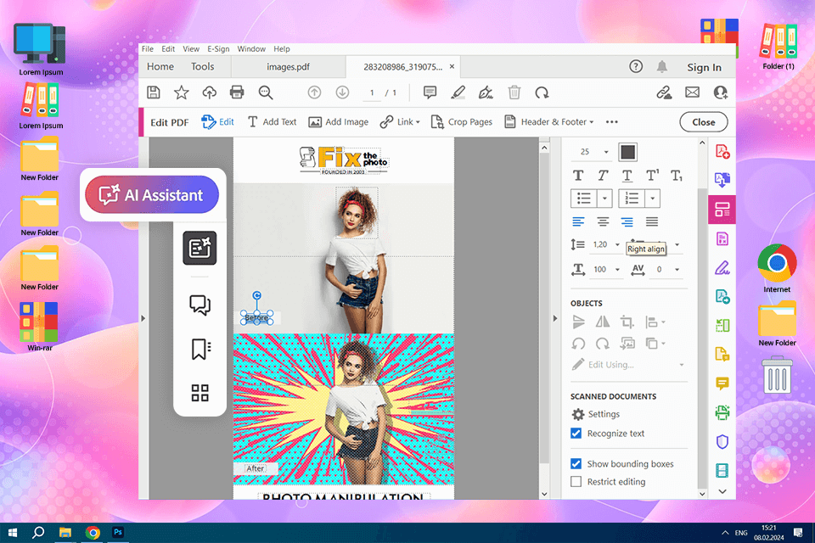
Task: Center align the text
Action: tap(603, 222)
